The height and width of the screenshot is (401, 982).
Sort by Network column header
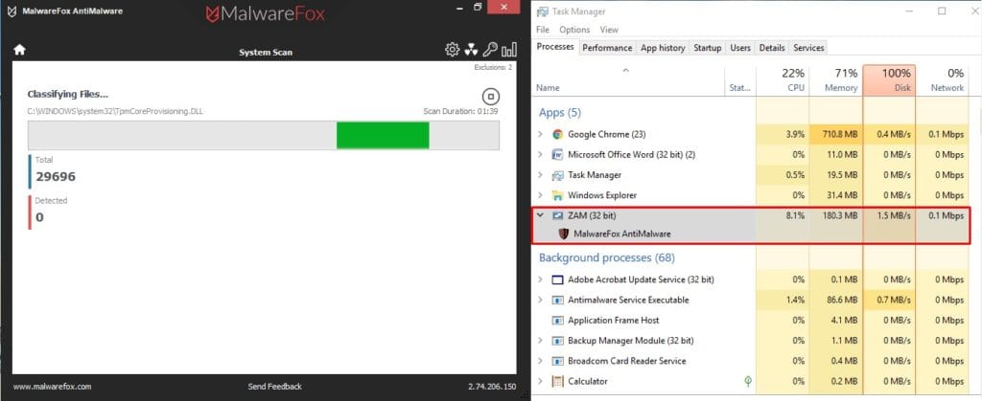click(942, 80)
